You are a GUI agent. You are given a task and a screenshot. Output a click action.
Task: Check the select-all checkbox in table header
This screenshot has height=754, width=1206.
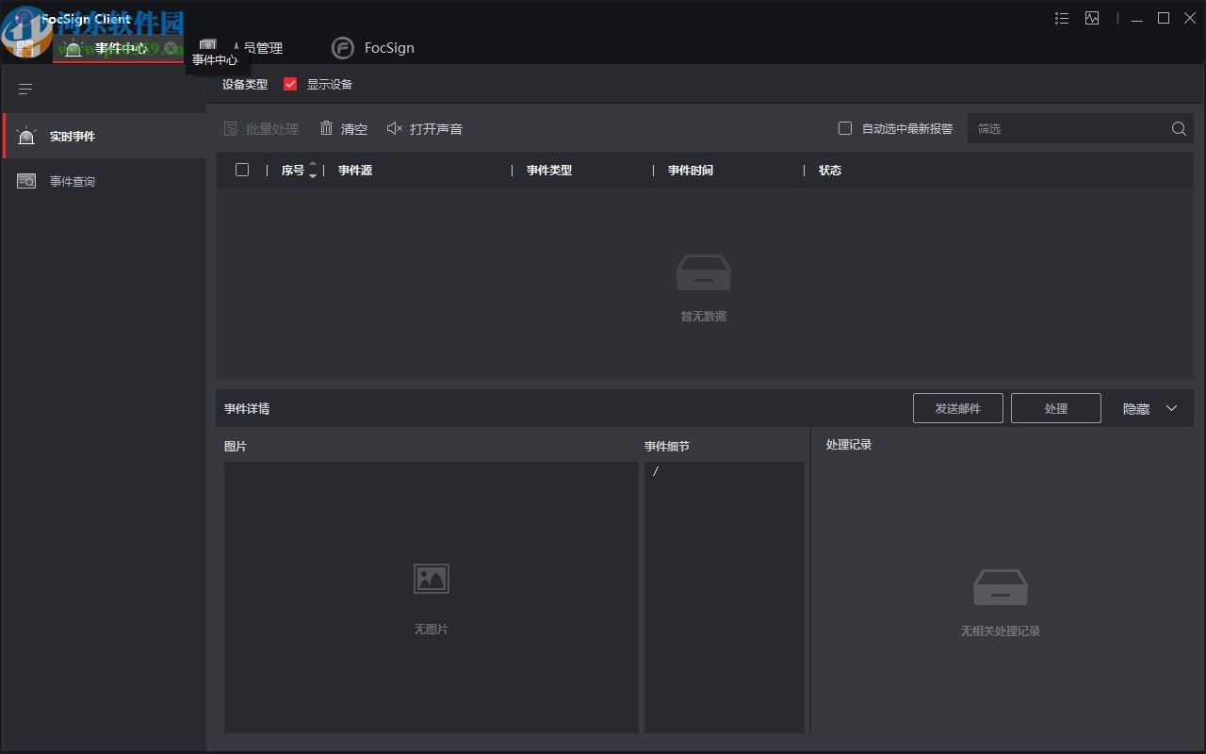[242, 170]
